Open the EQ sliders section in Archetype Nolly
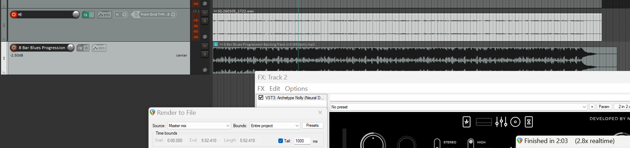Image resolution: width=630 pixels, height=148 pixels. tap(501, 122)
